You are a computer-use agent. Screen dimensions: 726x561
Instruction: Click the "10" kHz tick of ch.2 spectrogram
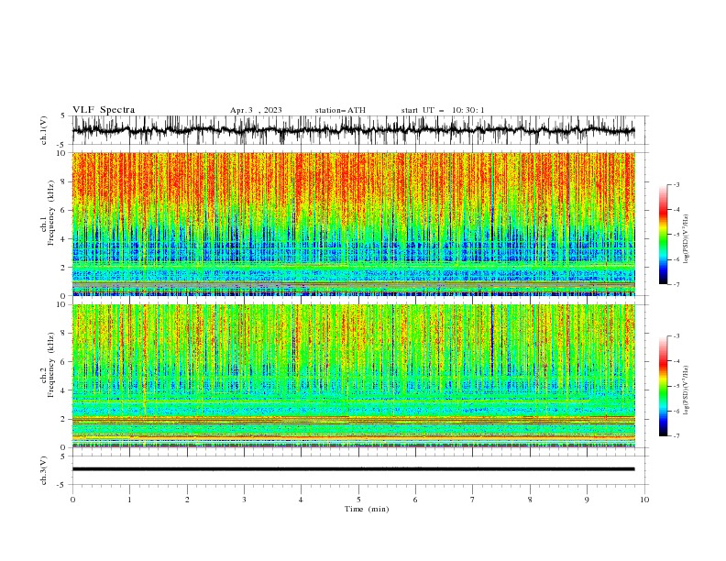(63, 304)
